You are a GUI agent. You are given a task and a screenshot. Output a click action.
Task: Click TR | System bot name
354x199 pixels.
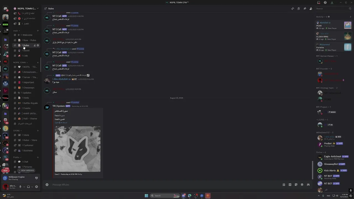click(x=59, y=106)
